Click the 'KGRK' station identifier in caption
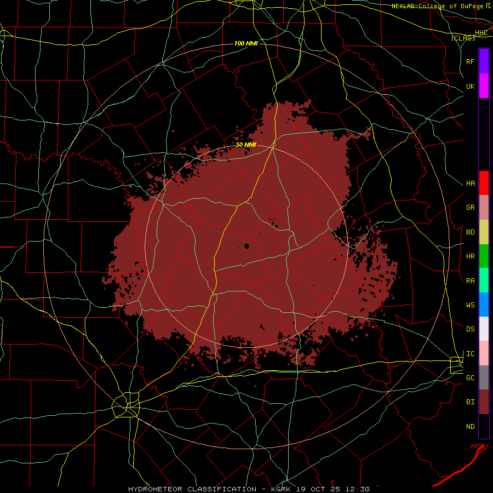Screen dimensions: 493x493 pos(280,489)
